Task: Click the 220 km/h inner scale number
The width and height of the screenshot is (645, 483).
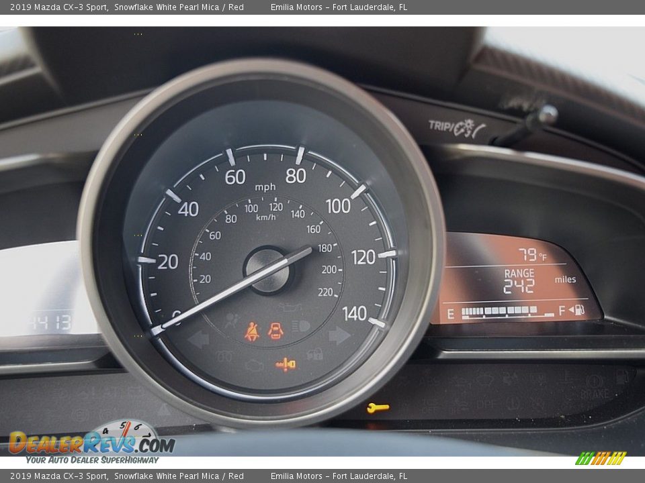Action: click(x=325, y=292)
